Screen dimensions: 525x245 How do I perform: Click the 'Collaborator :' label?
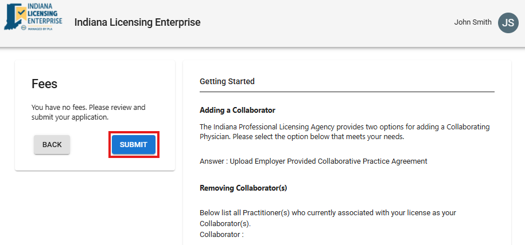(x=221, y=235)
